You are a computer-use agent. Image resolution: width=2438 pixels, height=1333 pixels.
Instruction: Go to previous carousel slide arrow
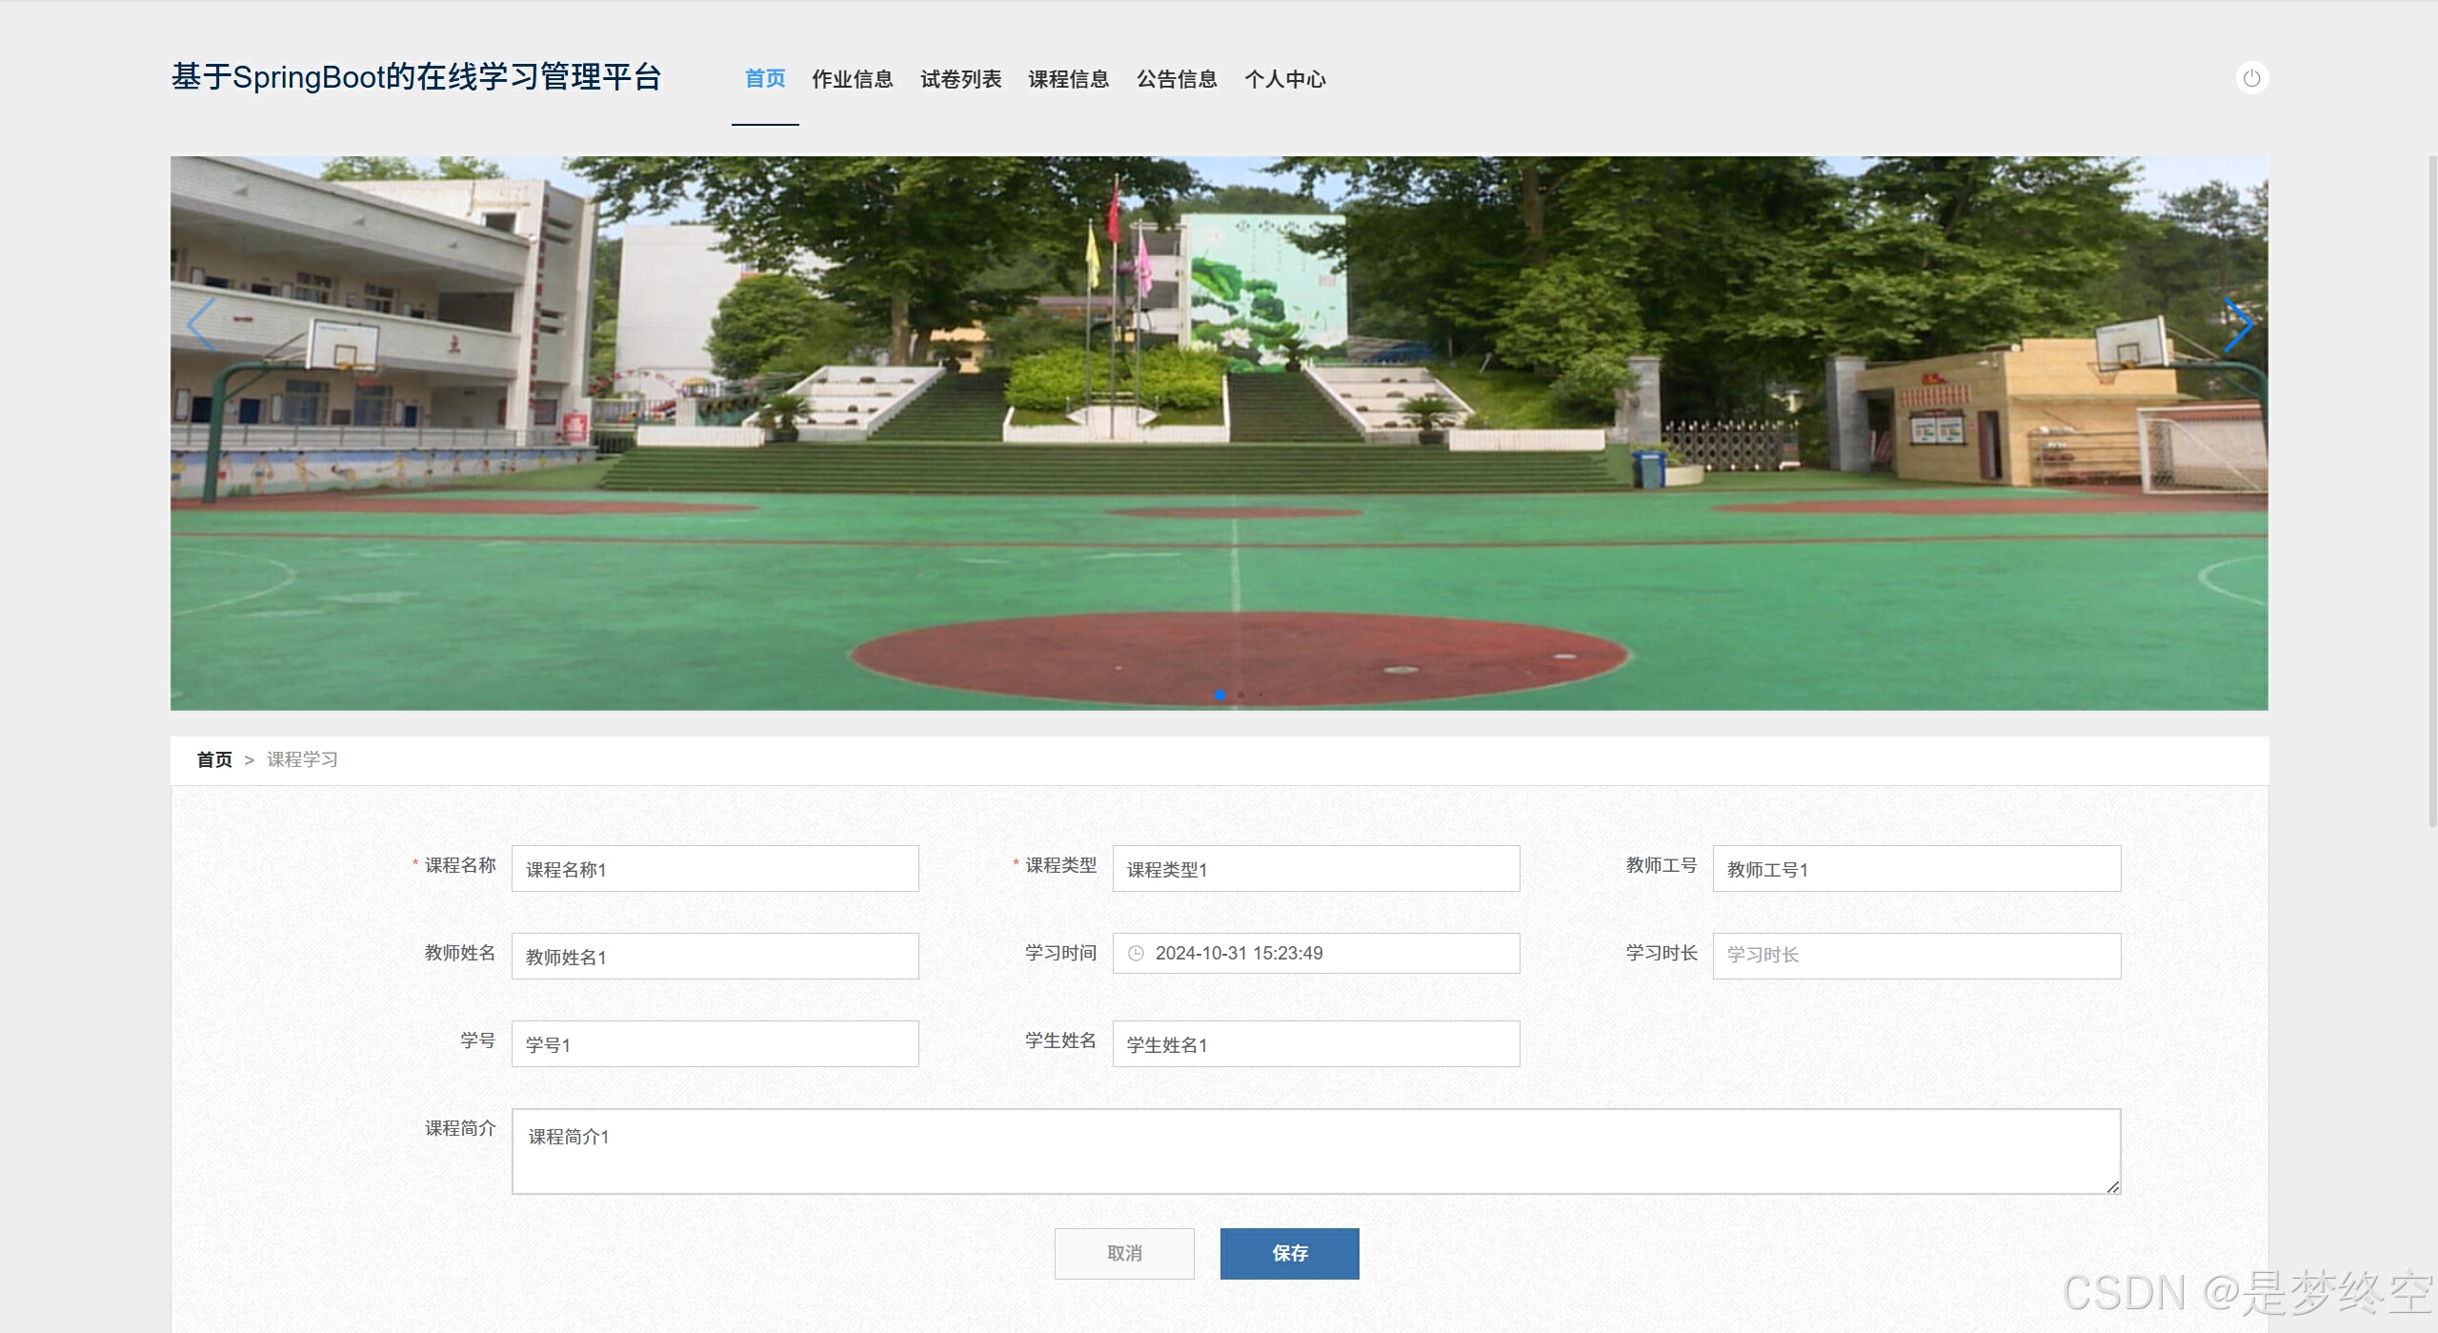click(201, 325)
